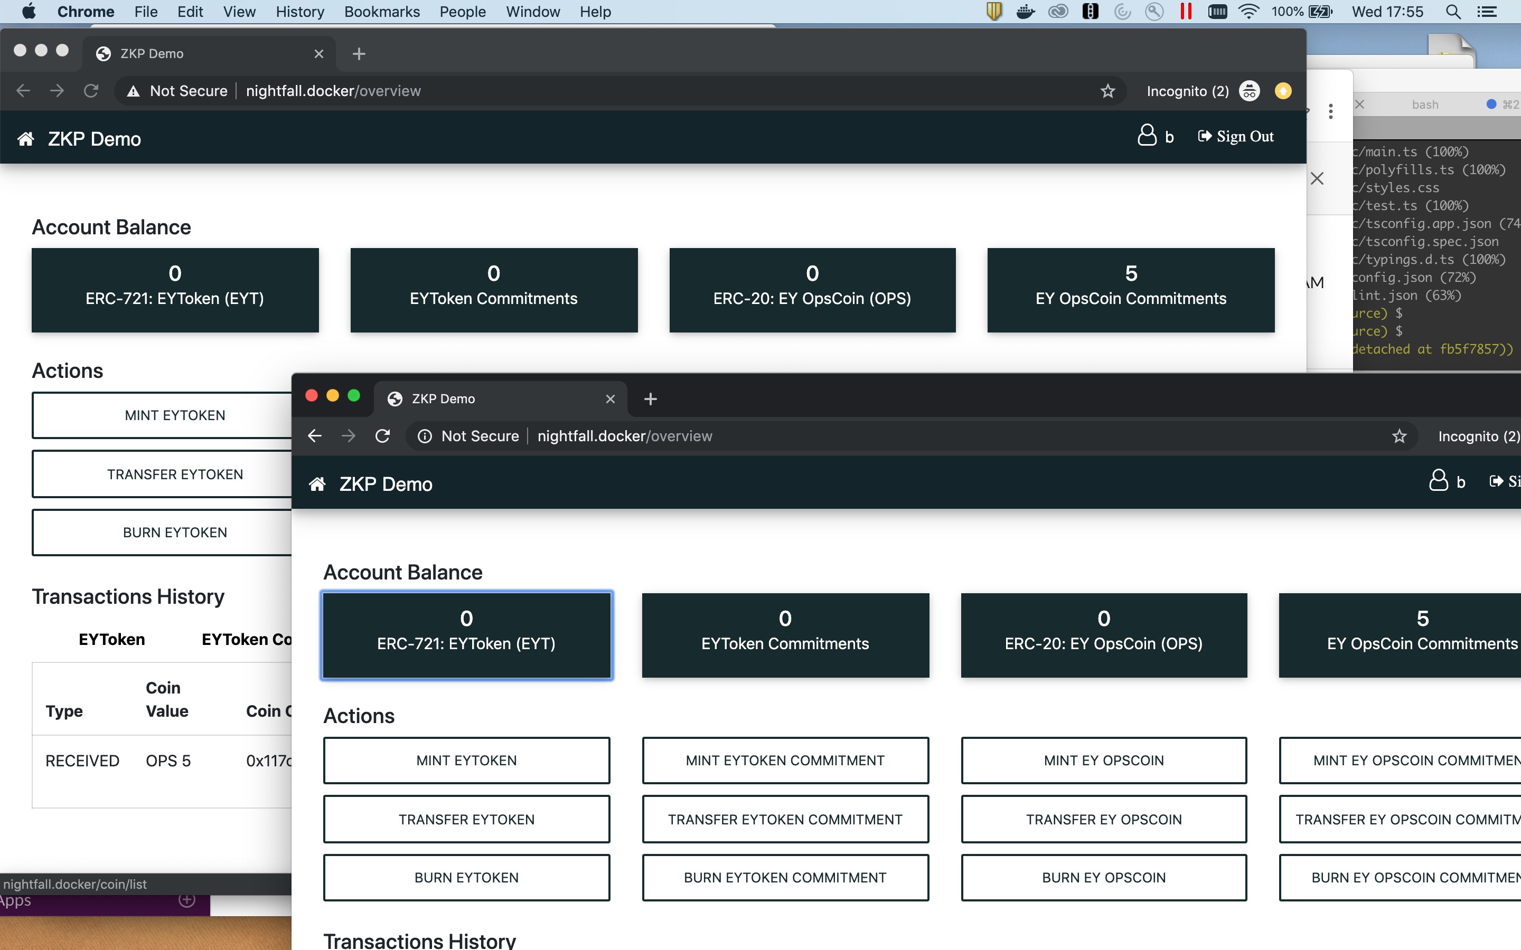Open Spotlight search in the menu bar
1521x950 pixels.
coord(1452,11)
